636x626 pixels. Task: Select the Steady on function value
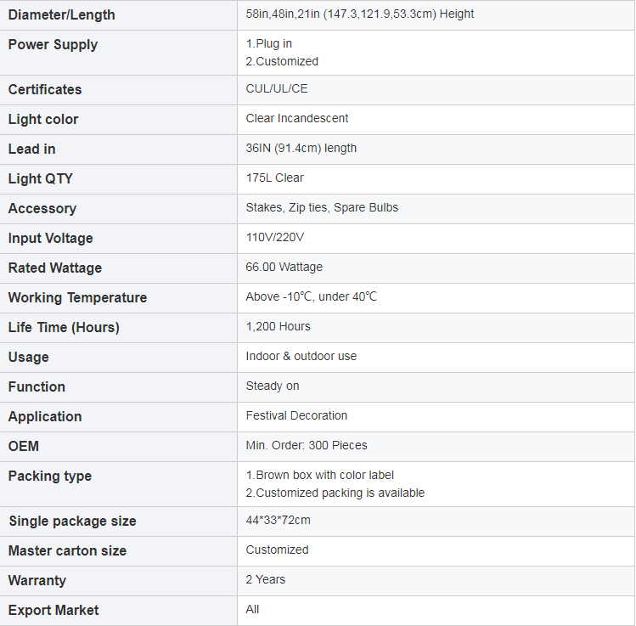tap(273, 386)
